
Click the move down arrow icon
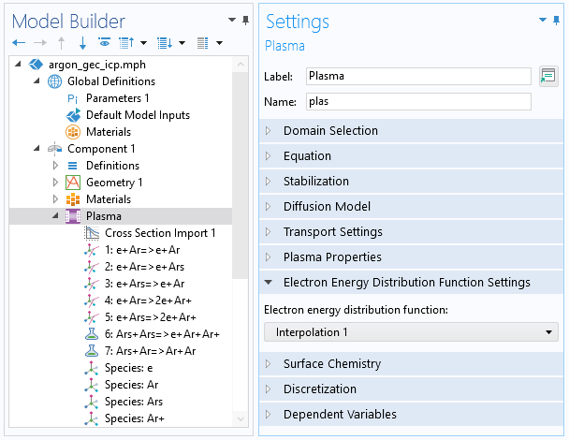82,43
